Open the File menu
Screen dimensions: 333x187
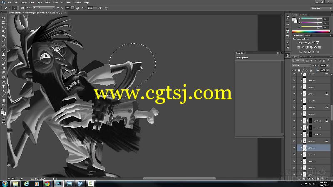(10, 2)
